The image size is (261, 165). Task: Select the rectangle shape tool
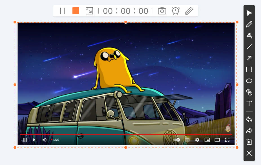pos(249,70)
